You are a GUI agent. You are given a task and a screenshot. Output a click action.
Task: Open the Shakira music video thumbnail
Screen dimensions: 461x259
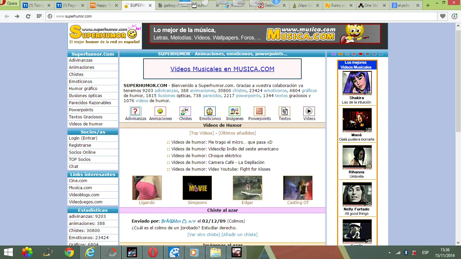point(357,83)
